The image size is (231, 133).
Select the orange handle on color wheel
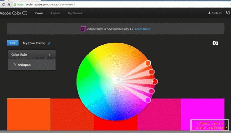point(148,63)
